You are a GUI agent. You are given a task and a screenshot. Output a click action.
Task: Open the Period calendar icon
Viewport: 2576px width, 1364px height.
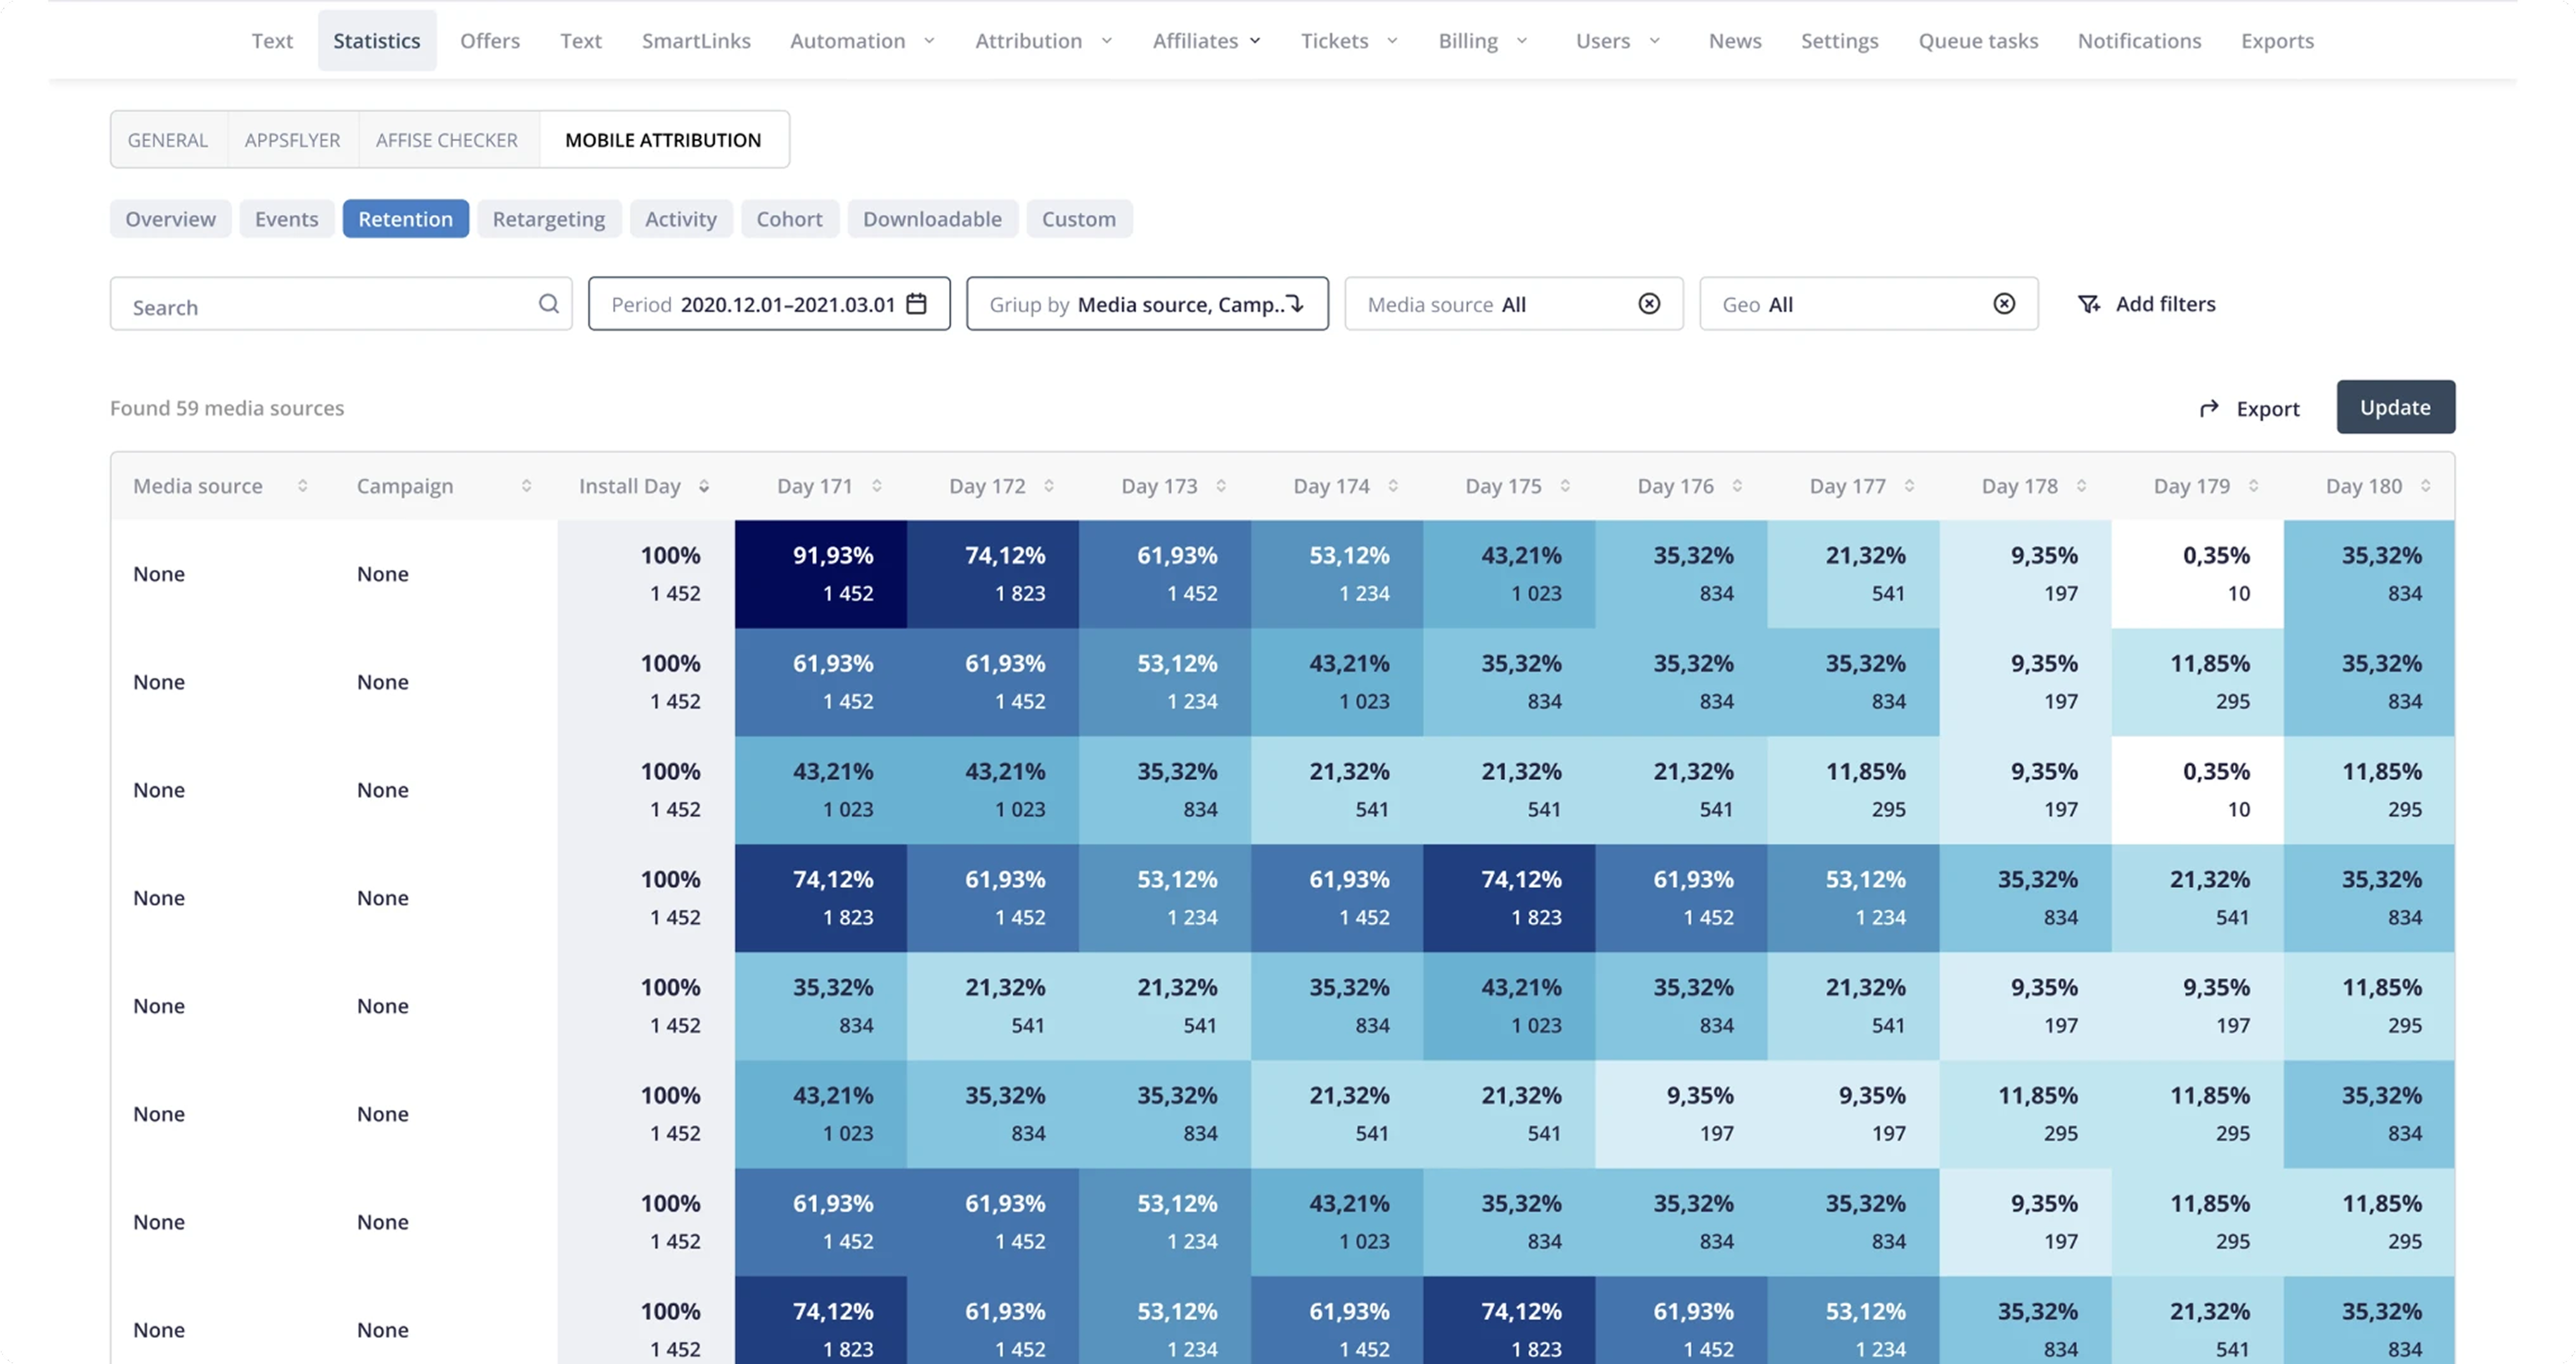916,303
